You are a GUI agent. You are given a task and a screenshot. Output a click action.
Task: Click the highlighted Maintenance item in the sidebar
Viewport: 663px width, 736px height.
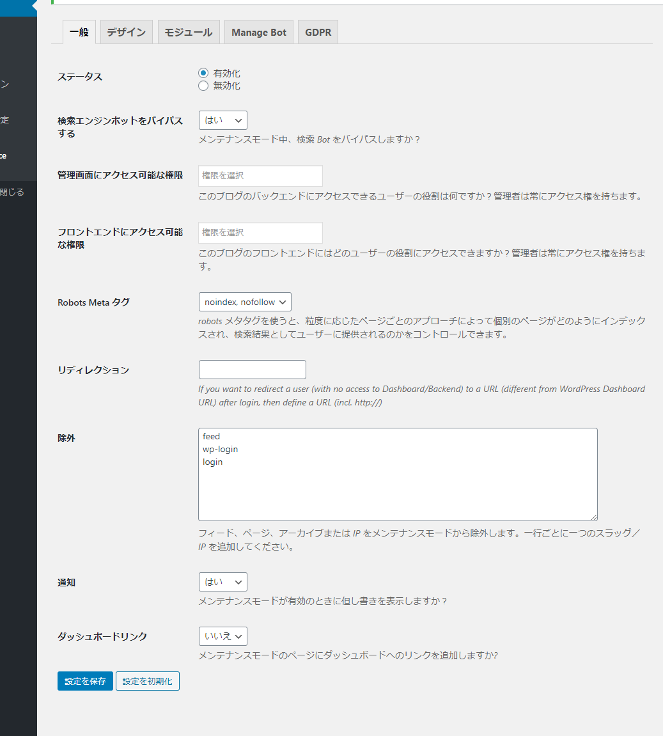6,156
